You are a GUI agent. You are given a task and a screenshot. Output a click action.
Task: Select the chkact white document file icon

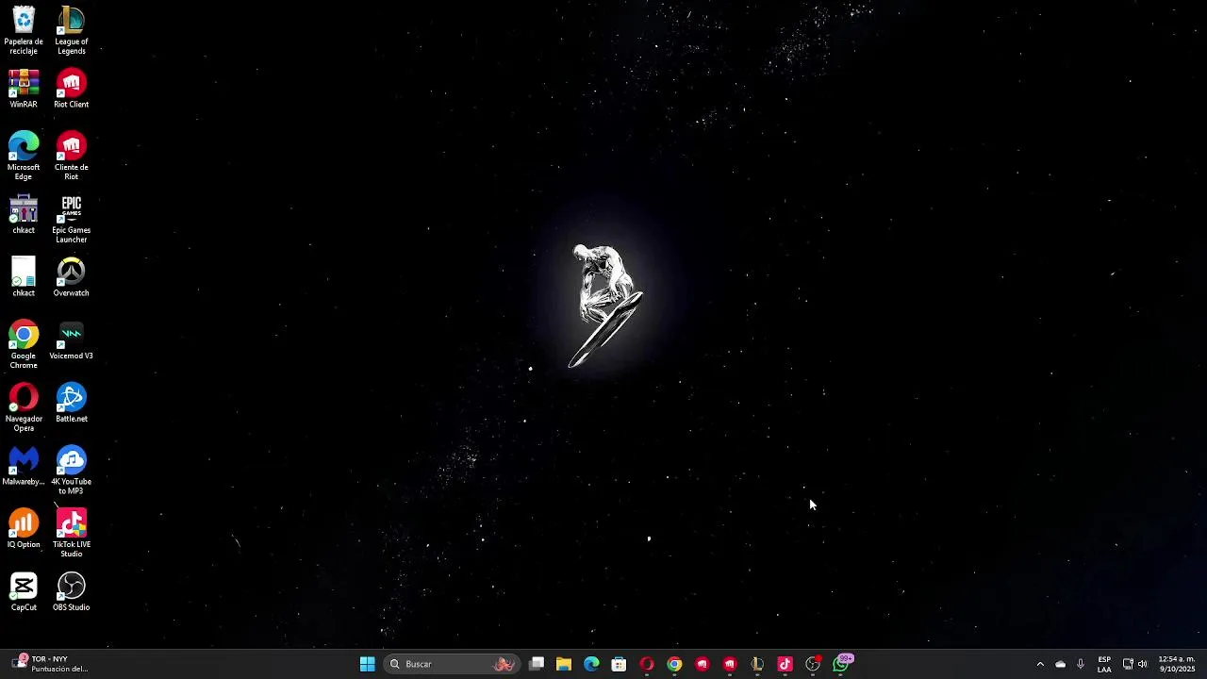(24, 278)
